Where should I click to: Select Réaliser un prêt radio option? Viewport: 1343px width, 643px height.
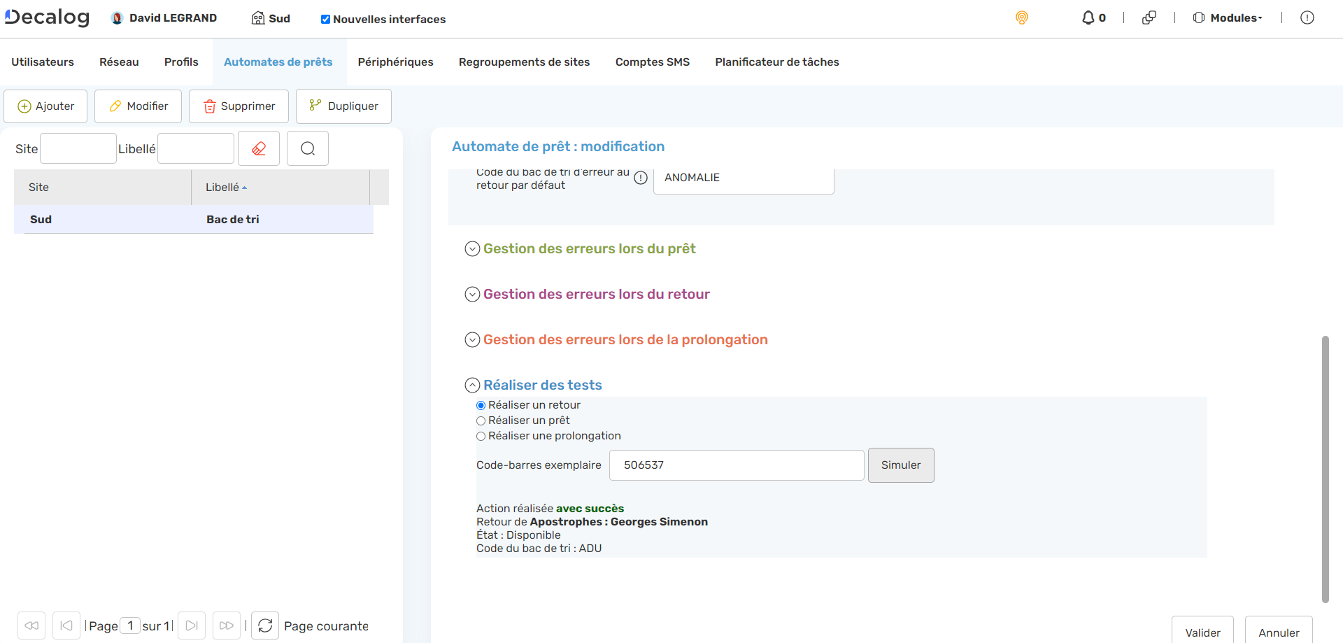coord(481,421)
